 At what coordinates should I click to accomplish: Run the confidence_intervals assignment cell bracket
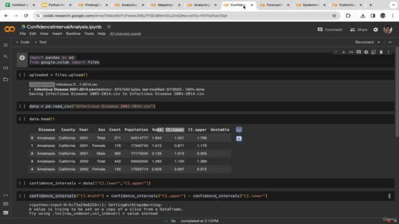click(x=22, y=183)
